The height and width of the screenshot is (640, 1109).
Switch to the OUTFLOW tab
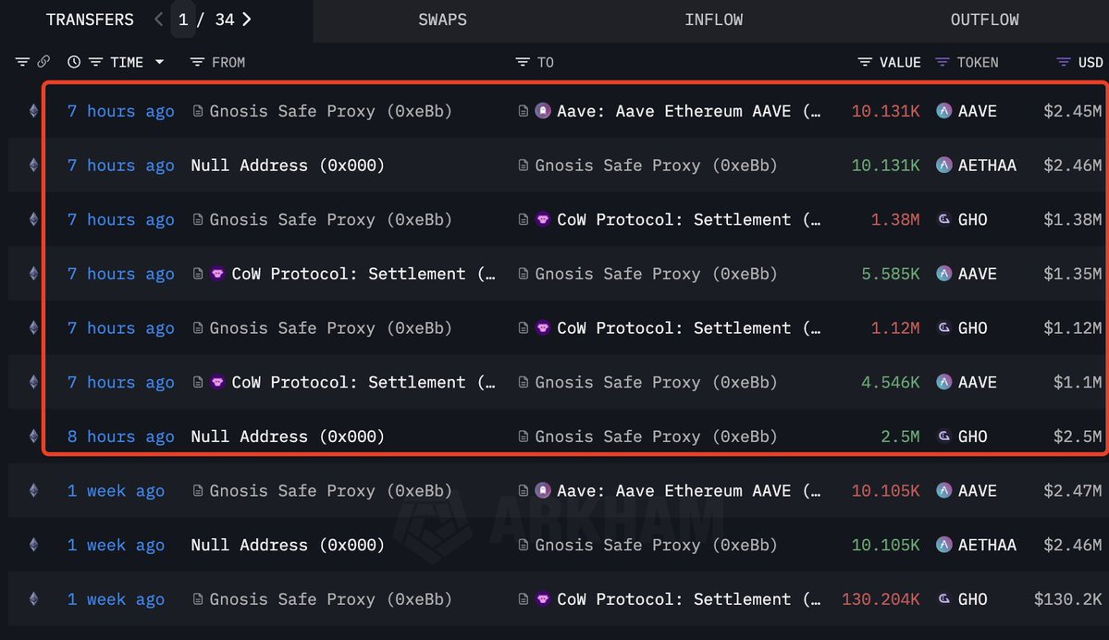point(984,19)
